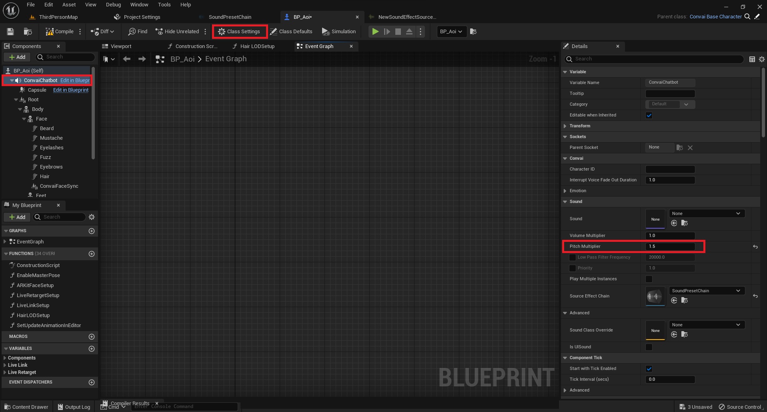Image resolution: width=767 pixels, height=412 pixels.
Task: Click the Volume Multiplier value field
Action: pos(670,236)
